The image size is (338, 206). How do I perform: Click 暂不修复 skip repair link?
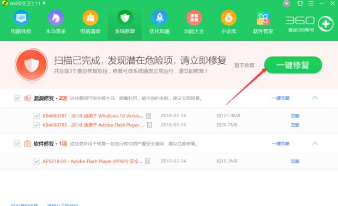(x=244, y=65)
